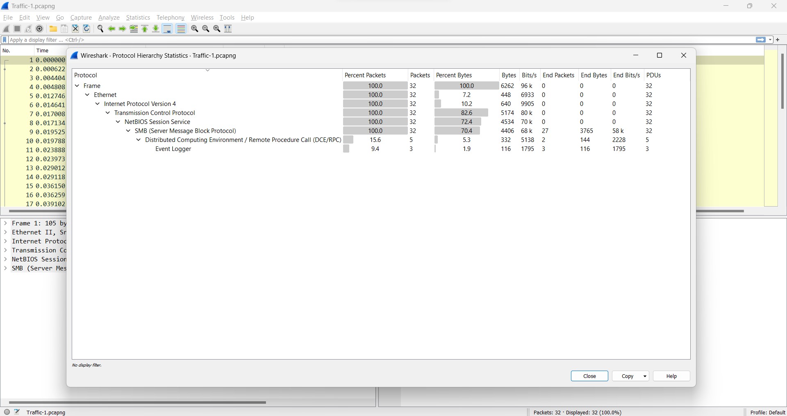Viewport: 787px width, 416px height.
Task: Click the resize columns icon
Action: (x=228, y=29)
